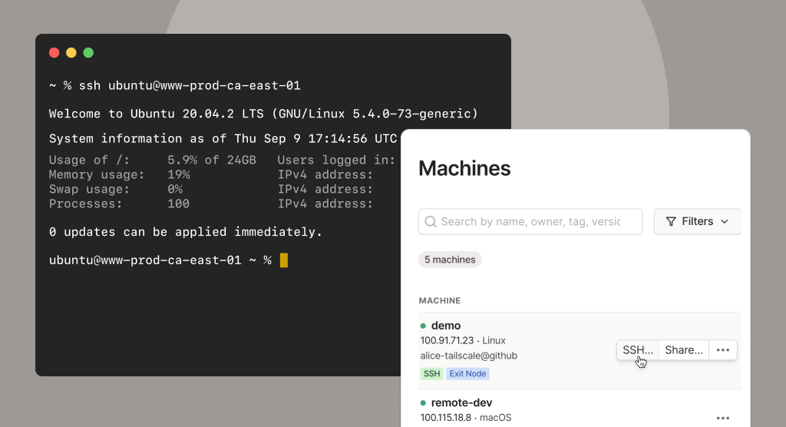
Task: Click the funnel icon in Filters
Action: click(x=671, y=222)
